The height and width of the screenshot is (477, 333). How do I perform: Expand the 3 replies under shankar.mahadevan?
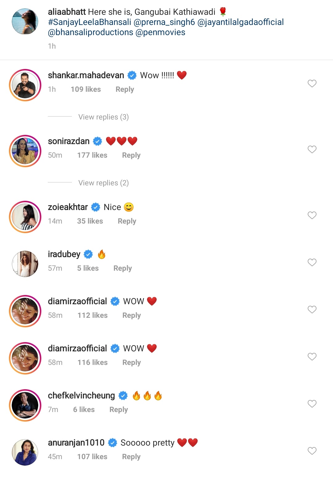coord(103,117)
